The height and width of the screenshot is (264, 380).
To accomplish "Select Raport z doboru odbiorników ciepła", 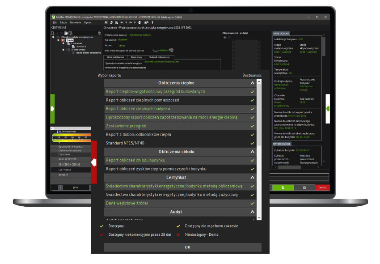I will [180, 135].
